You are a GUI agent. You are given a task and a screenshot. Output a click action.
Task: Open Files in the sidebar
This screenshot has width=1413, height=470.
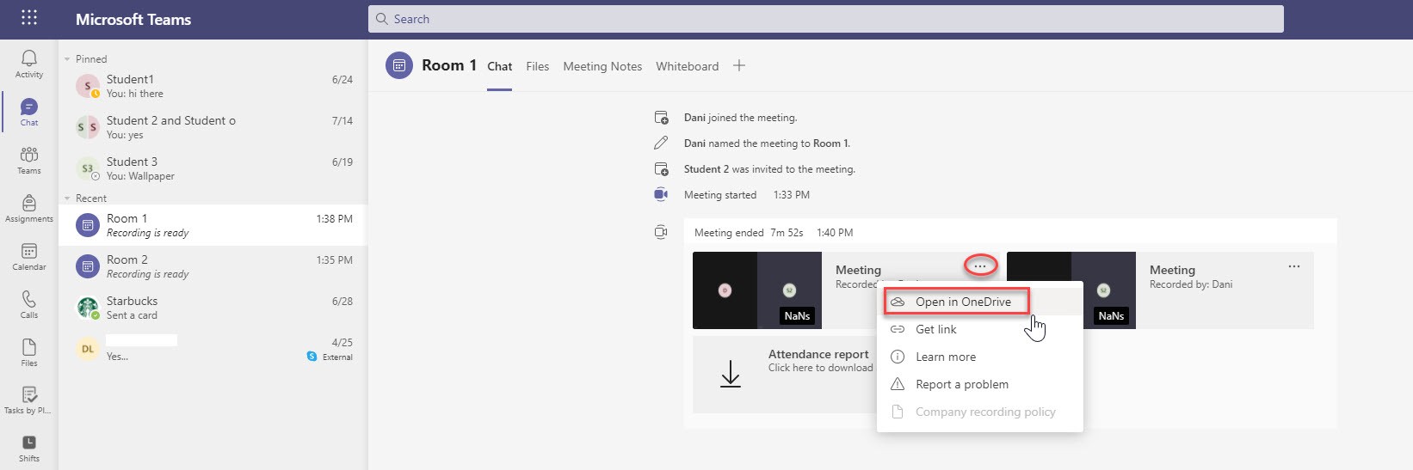[x=29, y=352]
